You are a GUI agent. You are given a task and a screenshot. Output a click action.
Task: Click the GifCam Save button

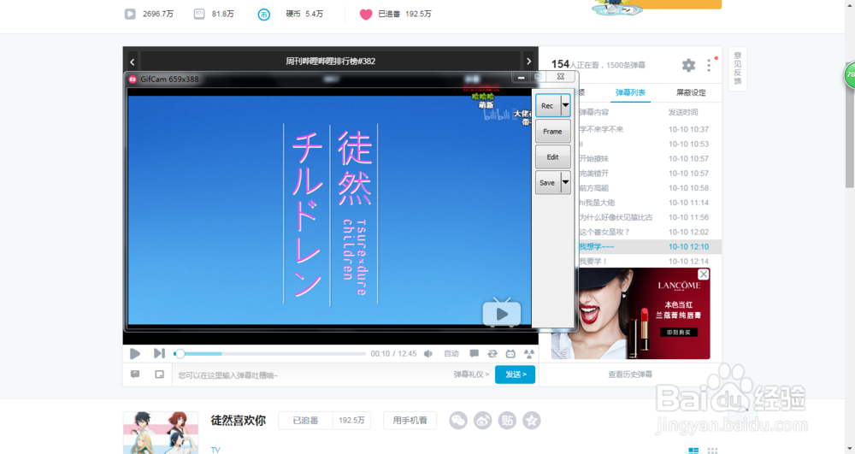coord(548,183)
